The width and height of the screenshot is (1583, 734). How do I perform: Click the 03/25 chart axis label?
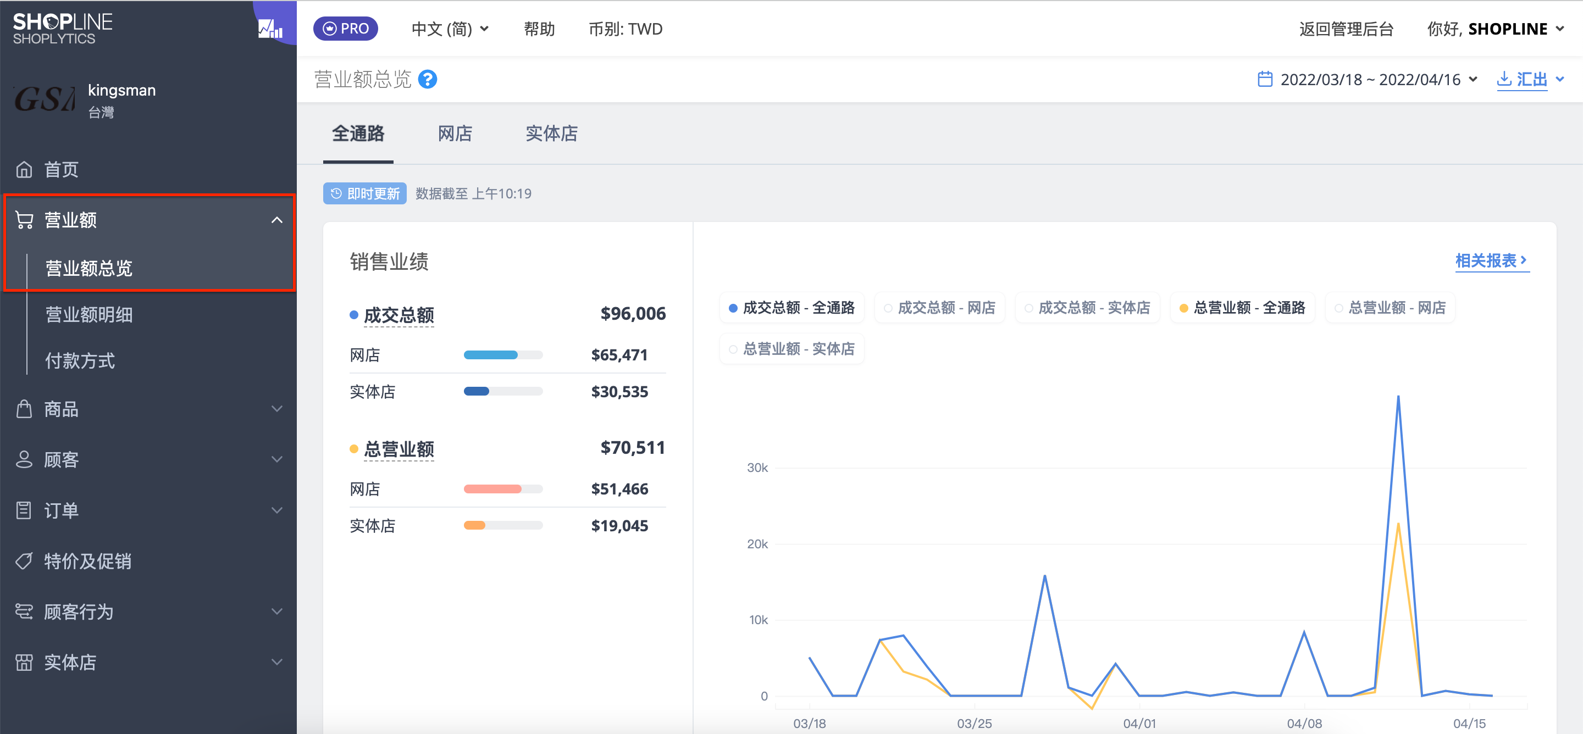click(x=974, y=724)
